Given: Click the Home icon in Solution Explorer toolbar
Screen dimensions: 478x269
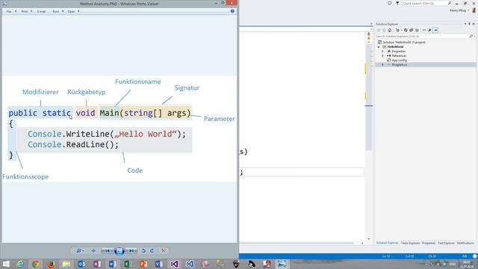Looking at the screenshot, I should click(x=390, y=30).
